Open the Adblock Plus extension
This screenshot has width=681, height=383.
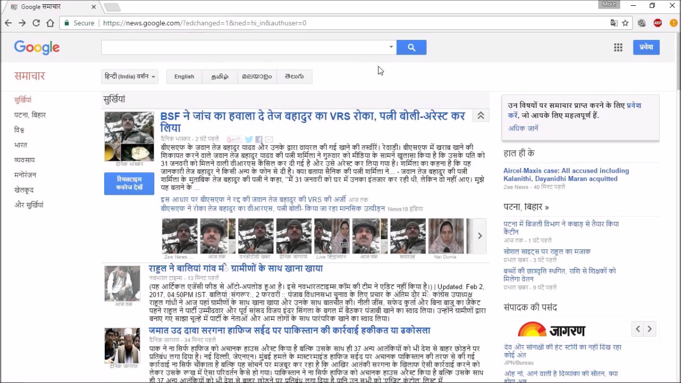pos(658,23)
